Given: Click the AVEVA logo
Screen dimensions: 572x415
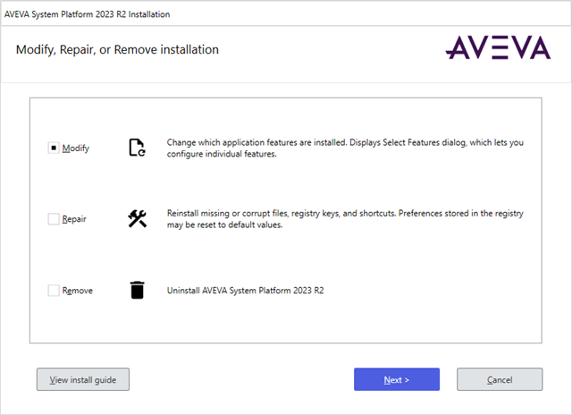Looking at the screenshot, I should (499, 47).
